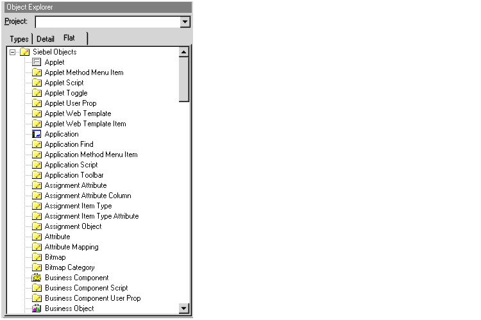
Task: Select the Application Toolbar label
Action: click(74, 175)
